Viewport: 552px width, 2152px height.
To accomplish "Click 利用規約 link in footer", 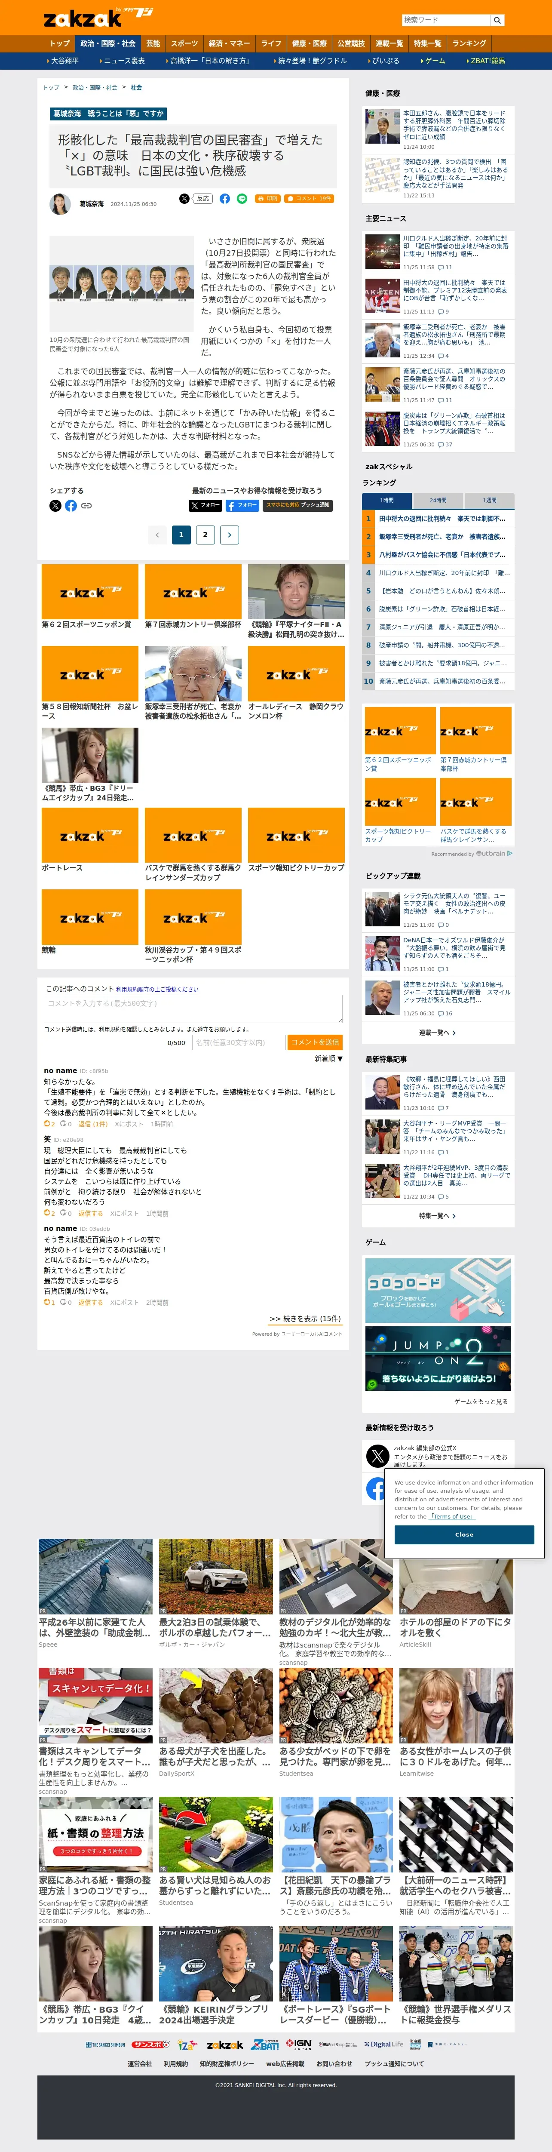I will pos(175,2063).
